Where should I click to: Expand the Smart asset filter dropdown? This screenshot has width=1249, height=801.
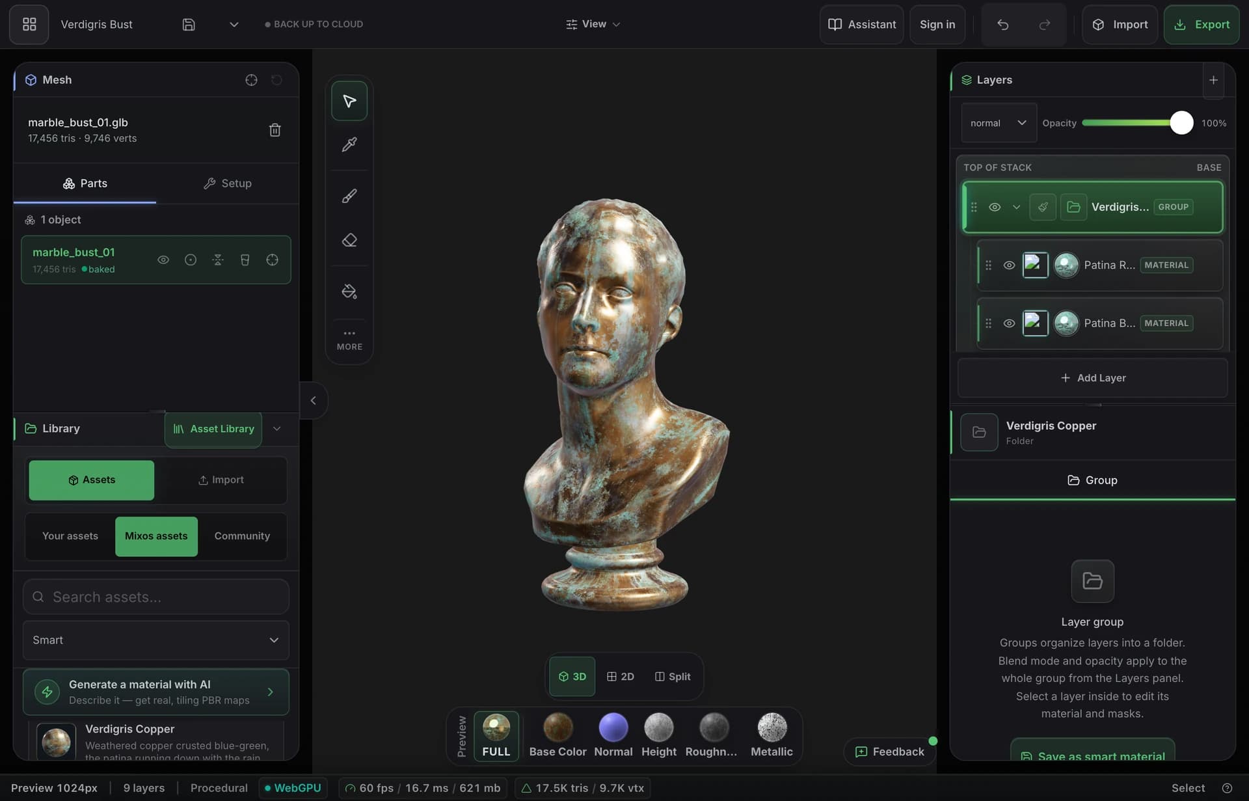156,640
